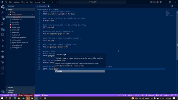The image size is (178, 100).
Task: Open File Explorer from the taskbar
Action: click(x=19, y=98)
